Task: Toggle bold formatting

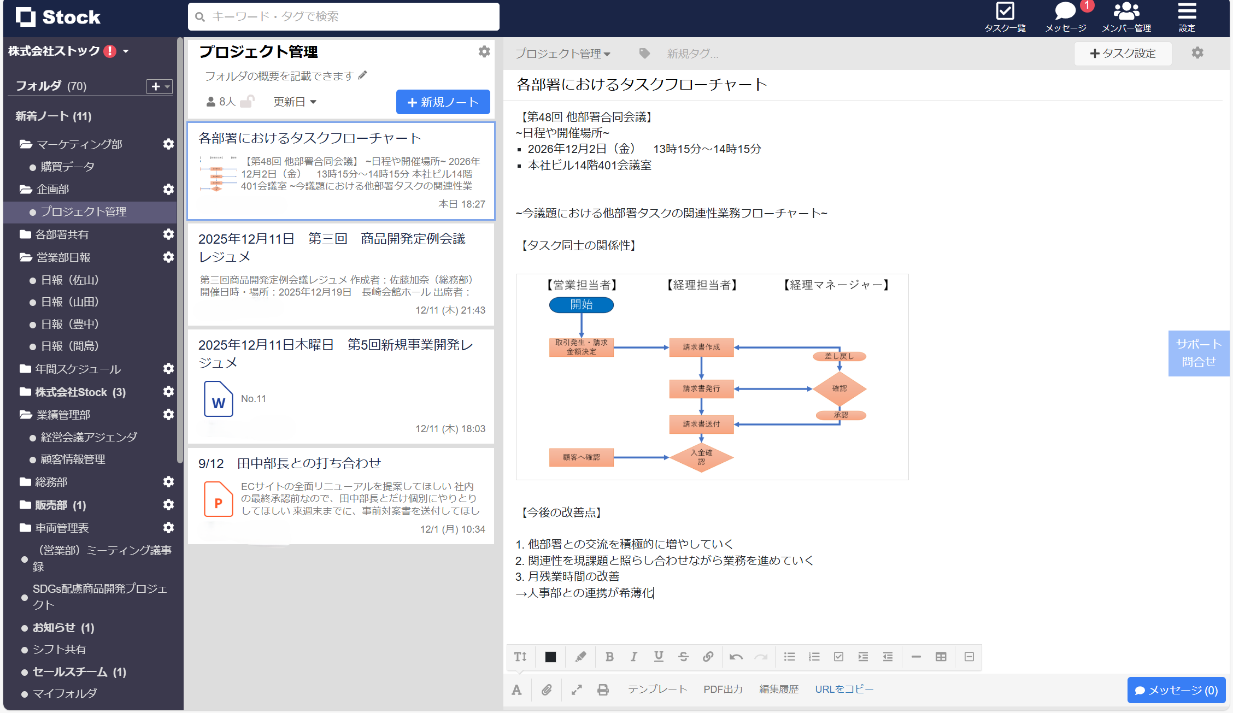Action: point(609,657)
